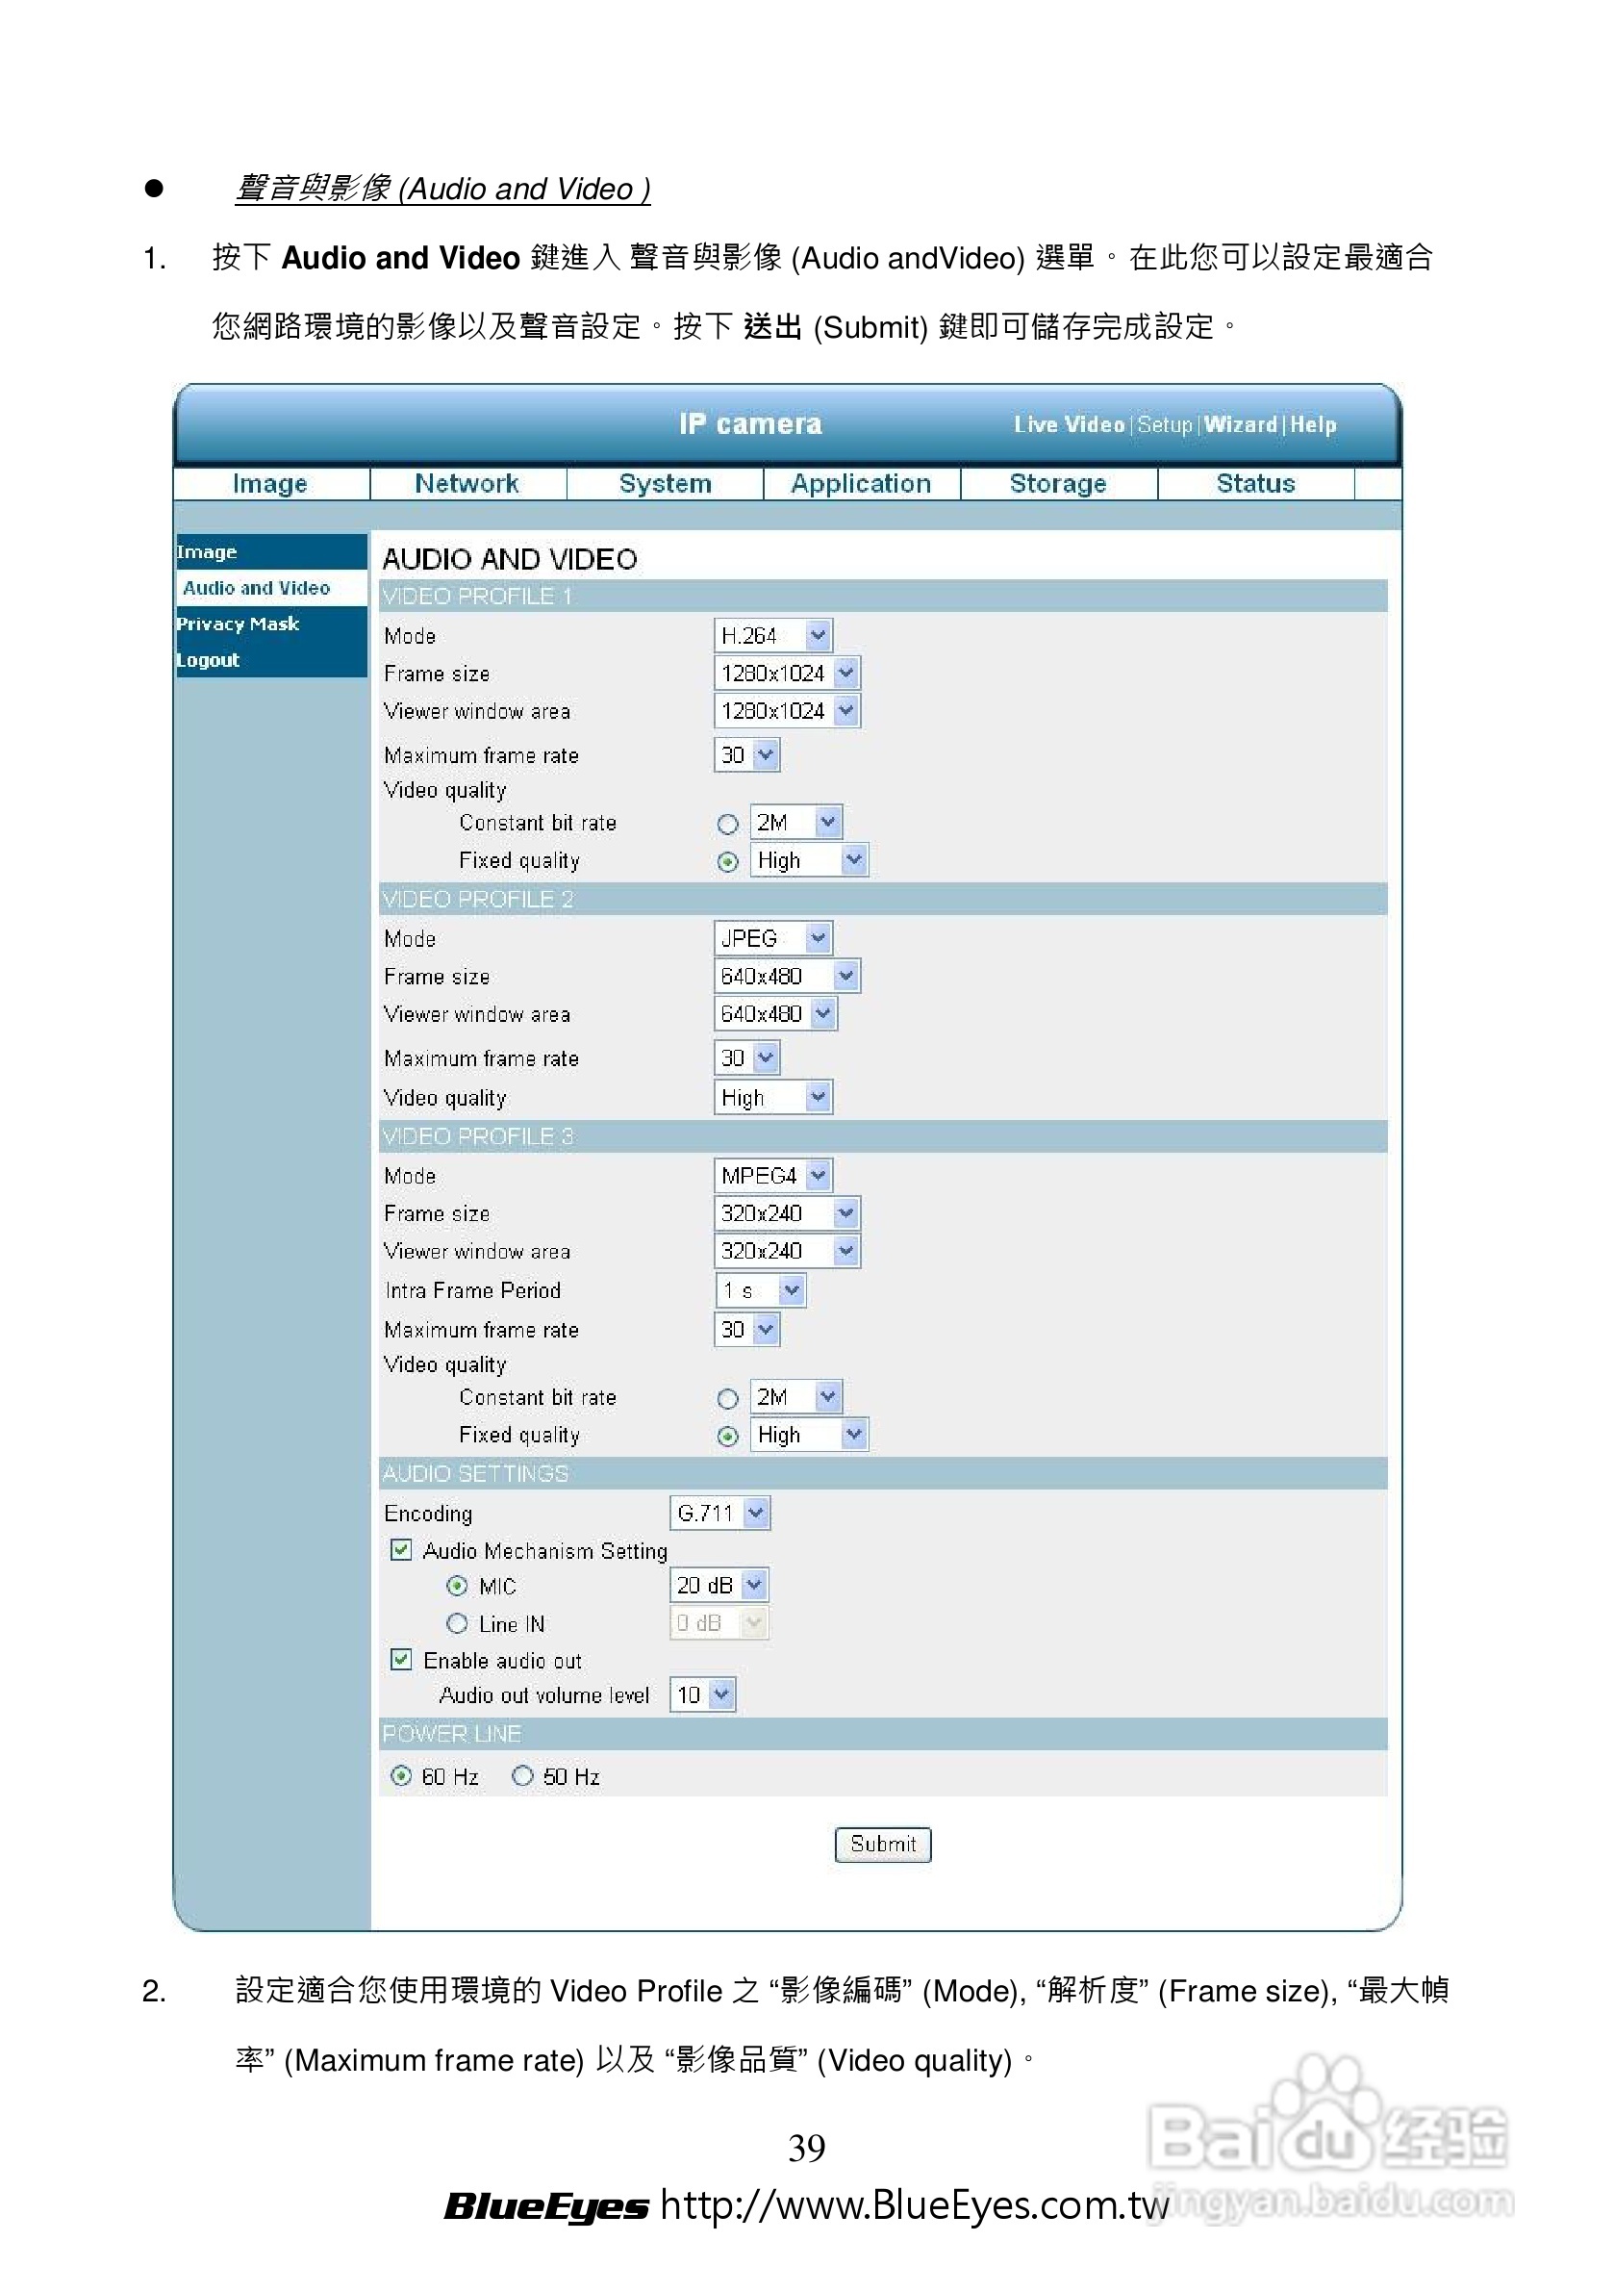Select Audio and Video in sidebar
Viewport: 1614px width, 2292px height.
point(270,588)
